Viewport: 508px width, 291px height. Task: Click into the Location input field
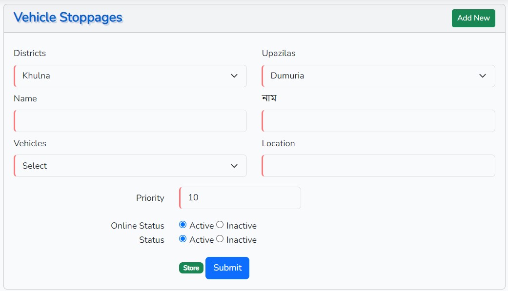pyautogui.click(x=378, y=166)
